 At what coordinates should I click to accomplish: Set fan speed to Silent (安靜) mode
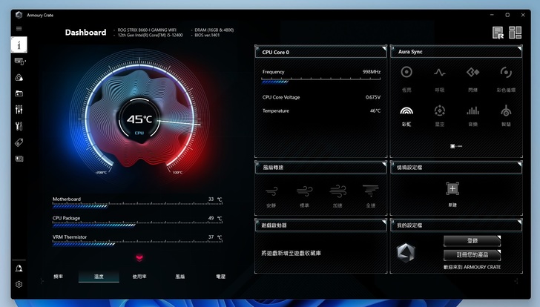[271, 194]
